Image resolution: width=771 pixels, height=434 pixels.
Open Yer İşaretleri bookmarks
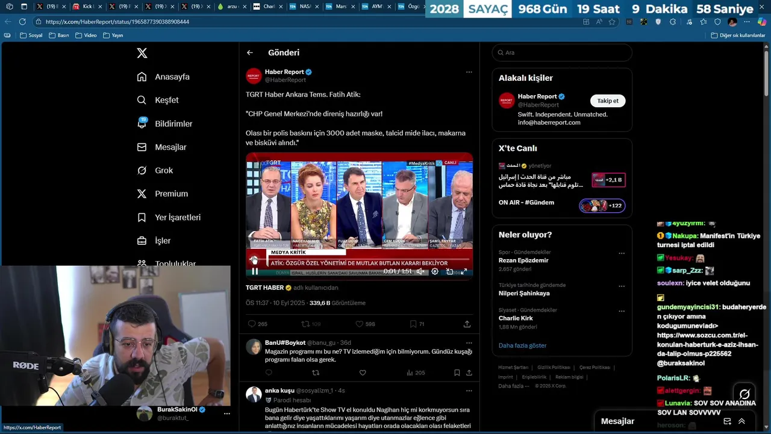pyautogui.click(x=169, y=218)
